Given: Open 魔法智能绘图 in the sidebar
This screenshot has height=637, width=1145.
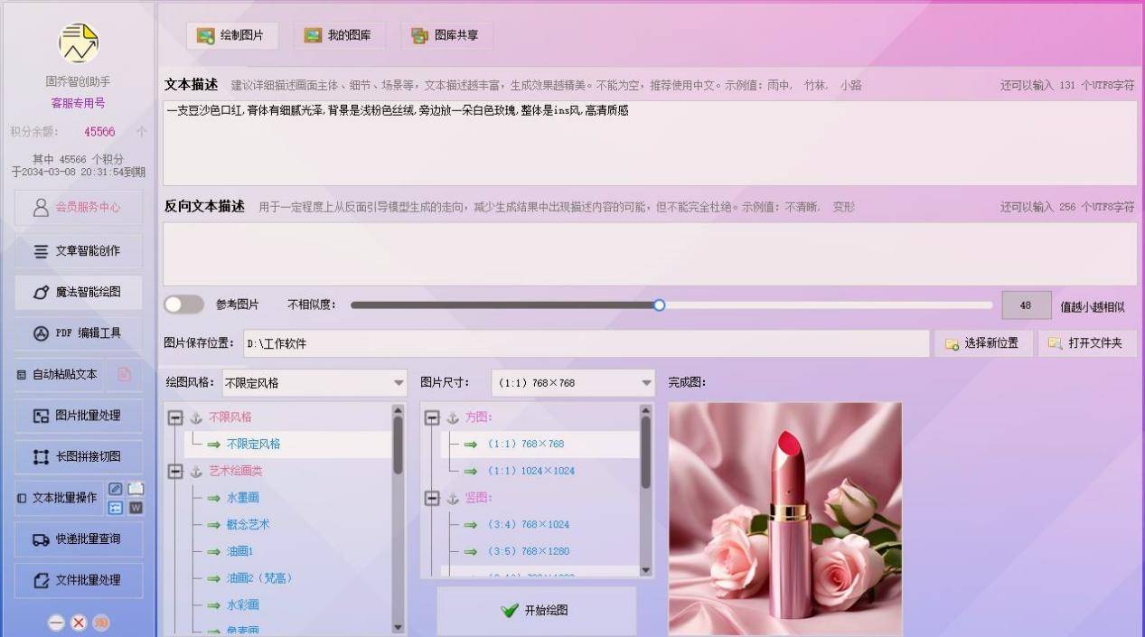Looking at the screenshot, I should (x=79, y=292).
